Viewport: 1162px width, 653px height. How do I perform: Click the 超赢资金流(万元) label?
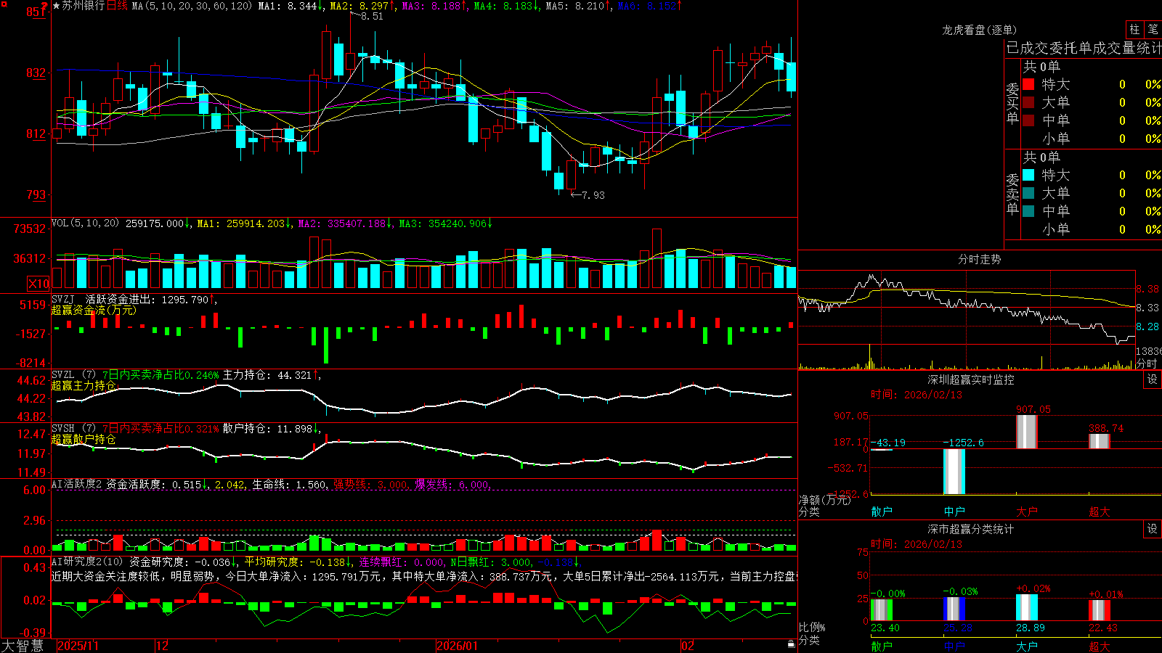tap(94, 310)
